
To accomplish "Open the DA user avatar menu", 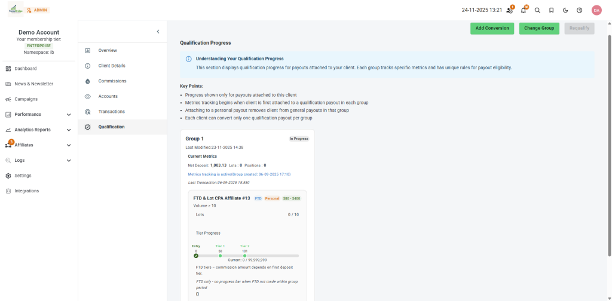I will [596, 10].
